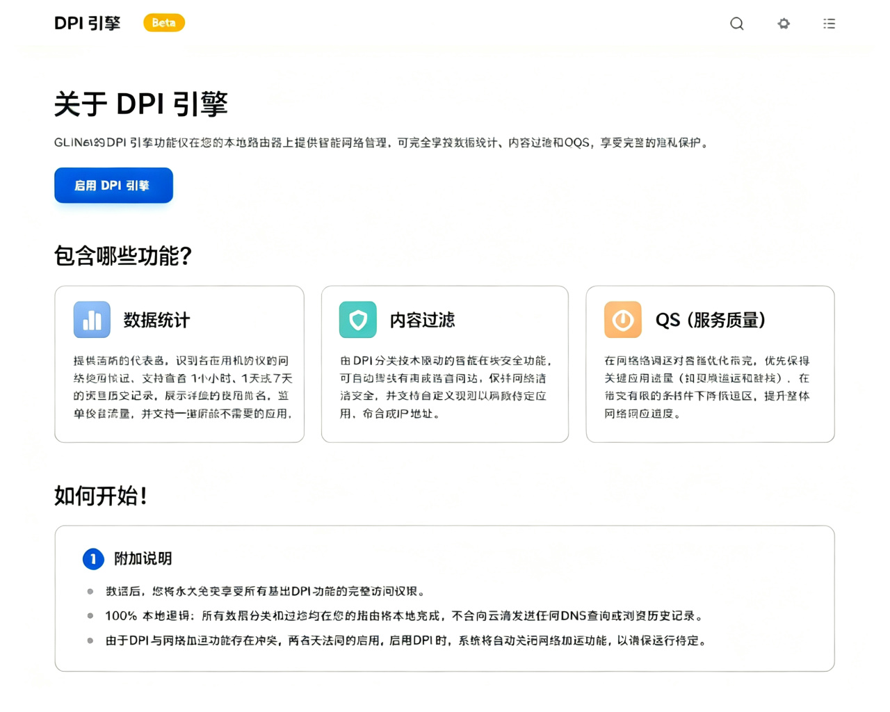Select the 数据统计 card title

tap(156, 320)
